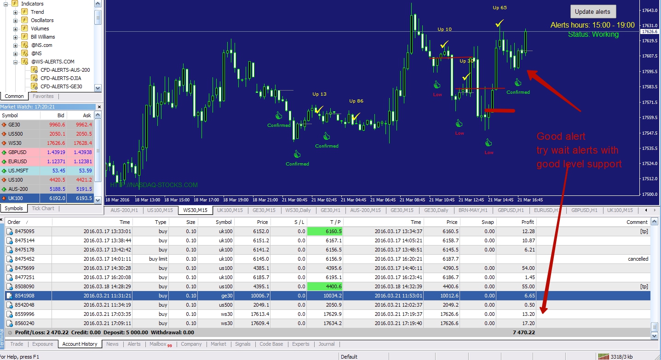
Task: Open the Tick Chart tab
Action: pos(43,208)
